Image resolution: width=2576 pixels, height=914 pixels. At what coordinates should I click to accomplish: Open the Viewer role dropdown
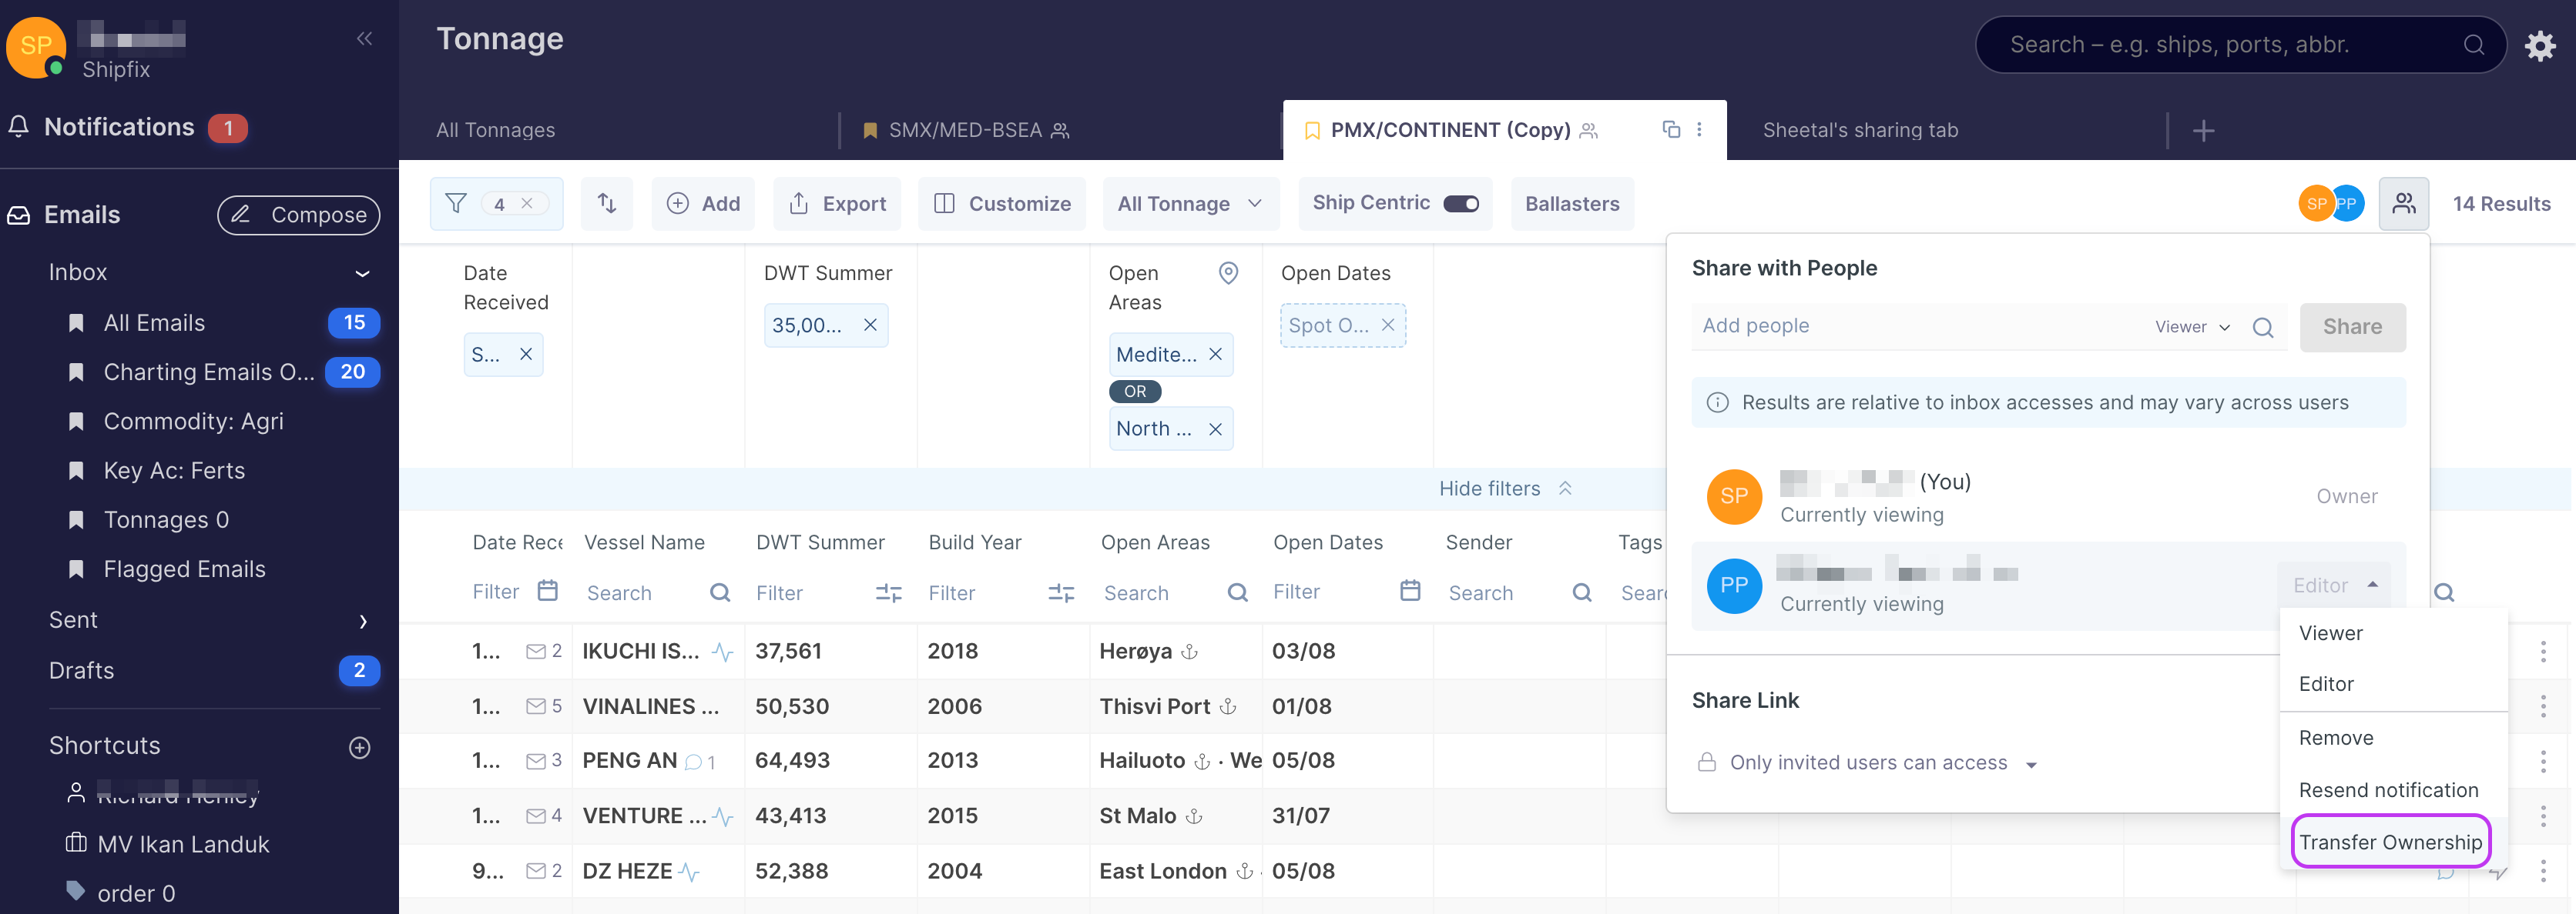pyautogui.click(x=2192, y=327)
